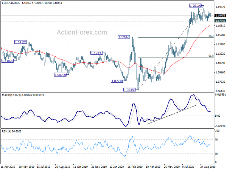Click the 1.17540 support level price tag
227x170 pixels.
[x=220, y=21]
